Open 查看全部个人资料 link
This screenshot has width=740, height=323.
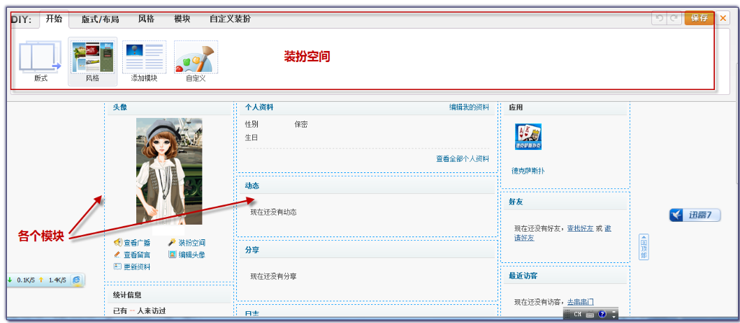tap(463, 159)
